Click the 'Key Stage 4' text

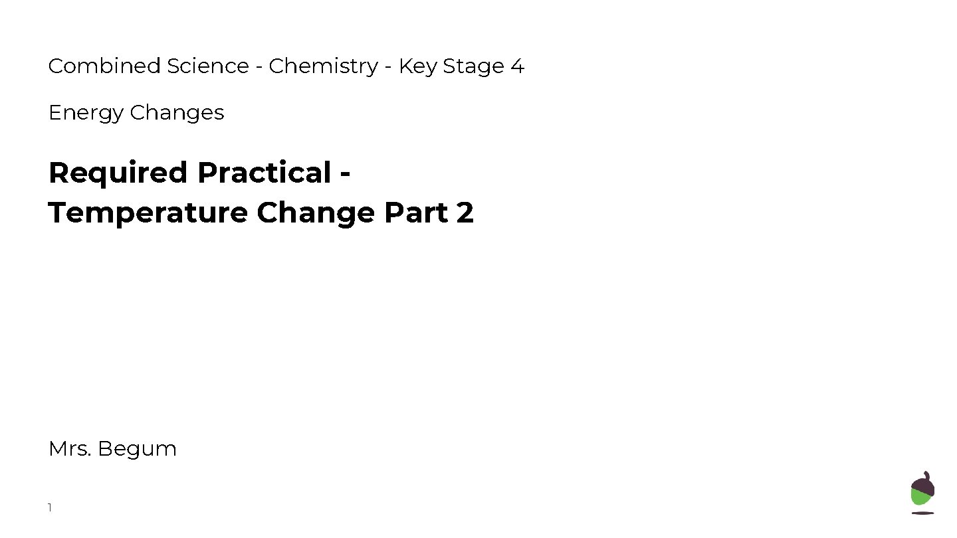pos(461,66)
